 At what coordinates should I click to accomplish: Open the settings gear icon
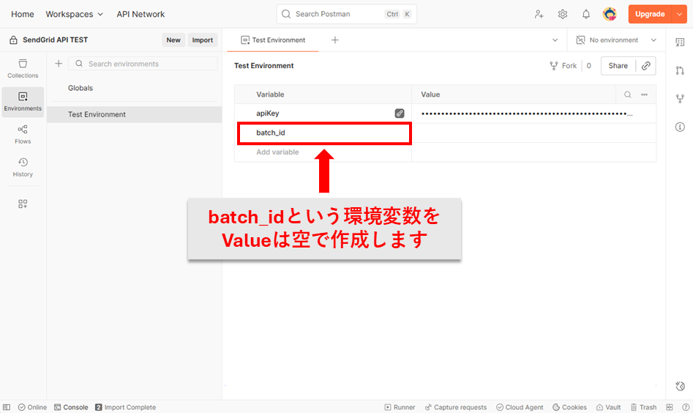(562, 14)
